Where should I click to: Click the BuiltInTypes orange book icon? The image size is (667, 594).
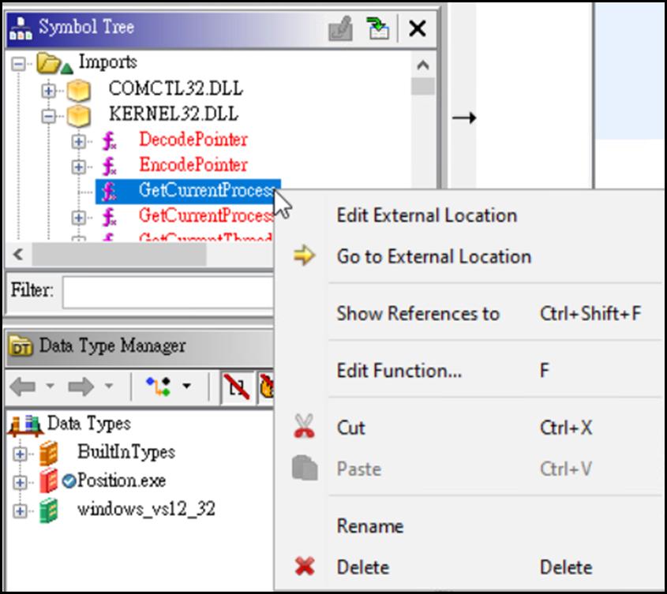48,454
